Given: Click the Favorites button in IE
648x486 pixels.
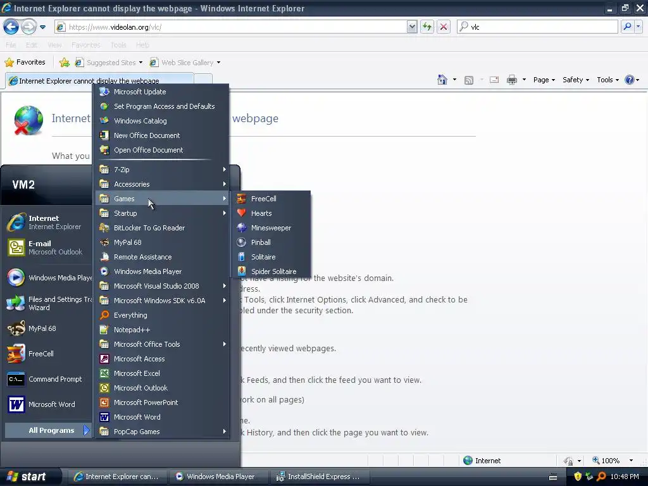Looking at the screenshot, I should (25, 63).
